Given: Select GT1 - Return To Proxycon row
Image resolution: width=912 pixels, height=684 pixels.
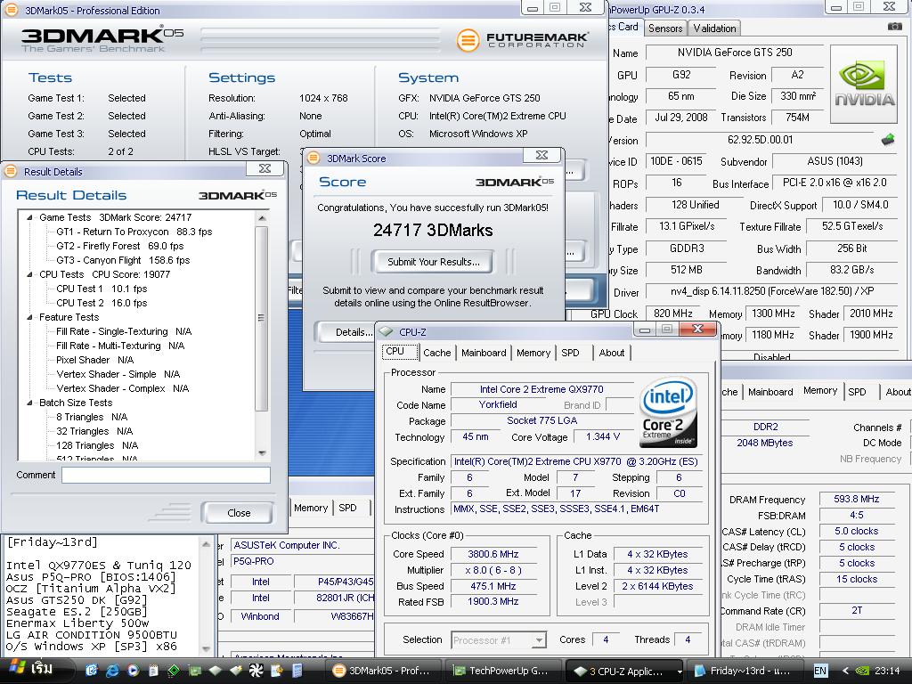Looking at the screenshot, I should (134, 232).
